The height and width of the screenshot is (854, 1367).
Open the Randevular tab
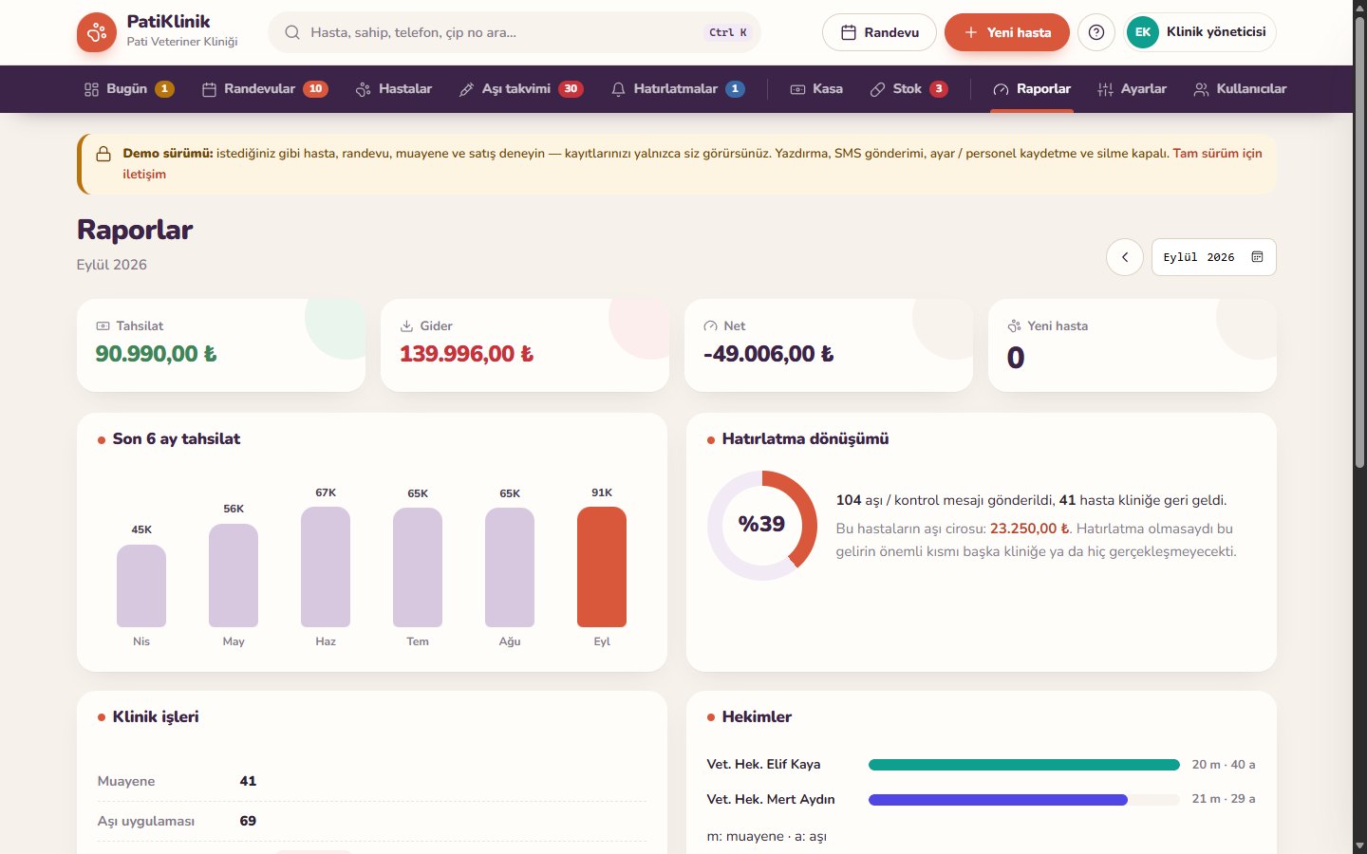click(x=265, y=89)
